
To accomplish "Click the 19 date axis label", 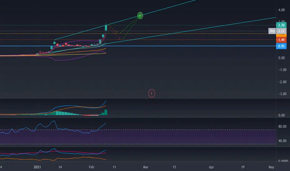I will coord(243,167).
